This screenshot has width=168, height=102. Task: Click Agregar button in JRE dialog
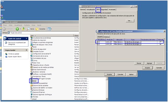coord(150,63)
